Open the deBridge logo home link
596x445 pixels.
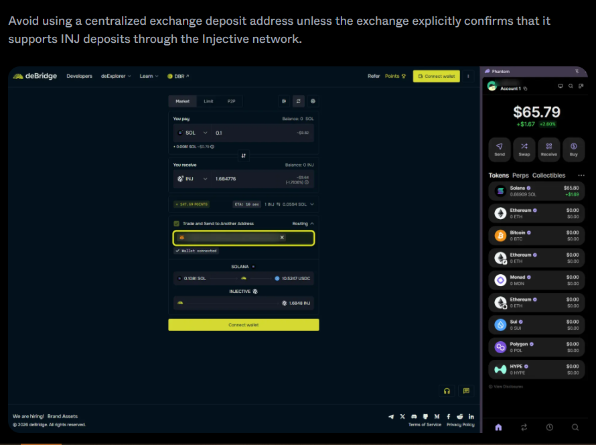[35, 76]
